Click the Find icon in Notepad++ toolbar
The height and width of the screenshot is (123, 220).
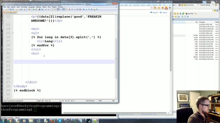click(x=40, y=10)
